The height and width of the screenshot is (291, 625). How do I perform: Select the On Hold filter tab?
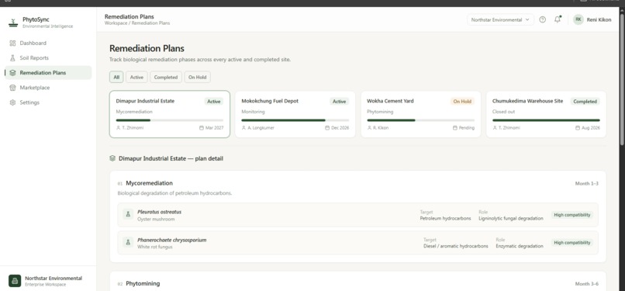coord(197,78)
